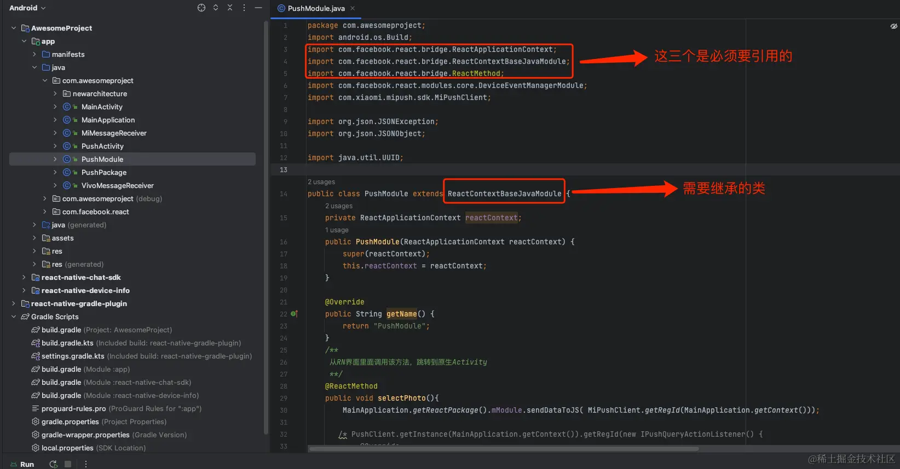The width and height of the screenshot is (900, 469).
Task: Click the override gutter icon beside getName
Action: [294, 314]
